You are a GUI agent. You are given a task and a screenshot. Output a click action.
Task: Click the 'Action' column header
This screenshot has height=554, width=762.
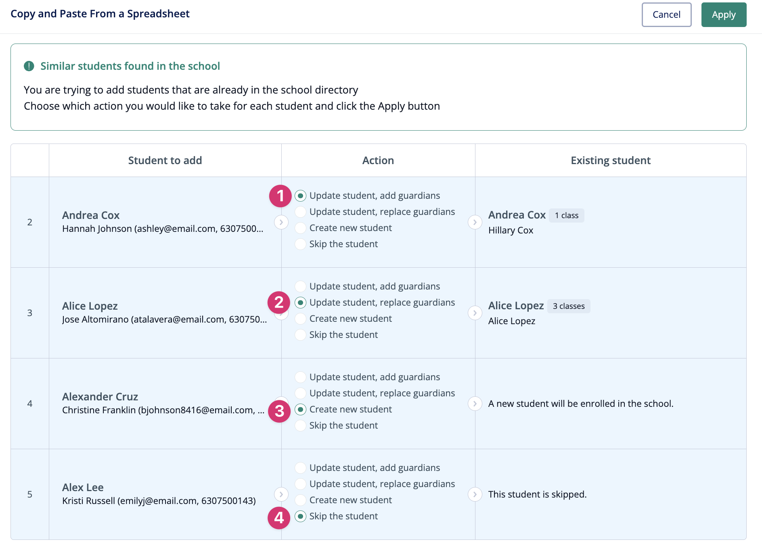point(378,160)
